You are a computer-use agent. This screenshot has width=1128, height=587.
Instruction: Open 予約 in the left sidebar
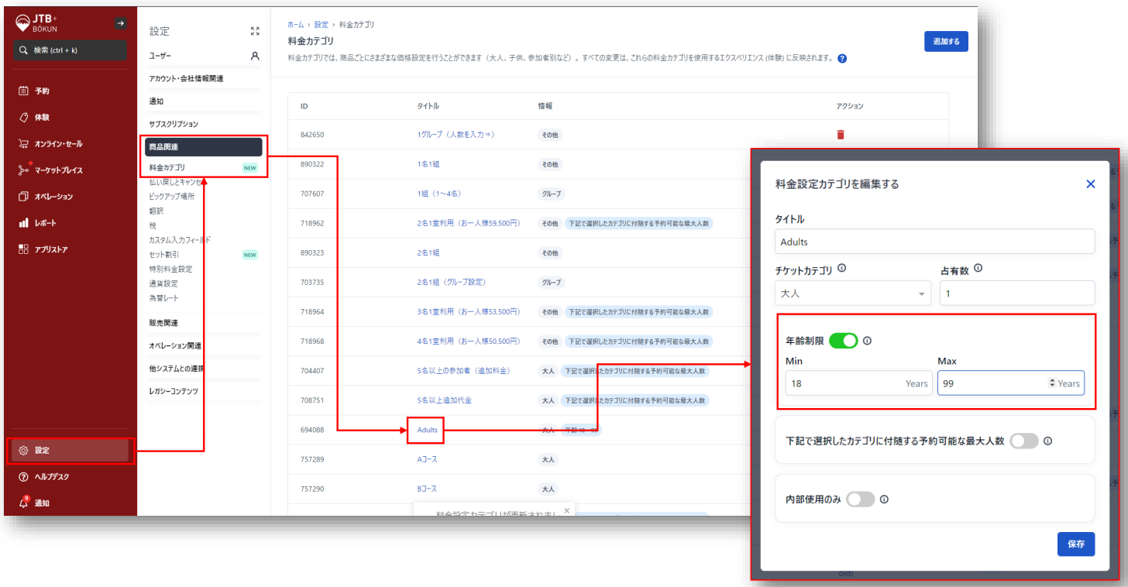pyautogui.click(x=42, y=91)
